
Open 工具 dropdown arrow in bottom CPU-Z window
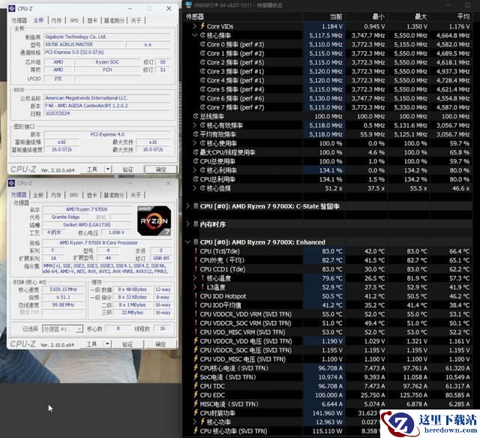click(107, 344)
